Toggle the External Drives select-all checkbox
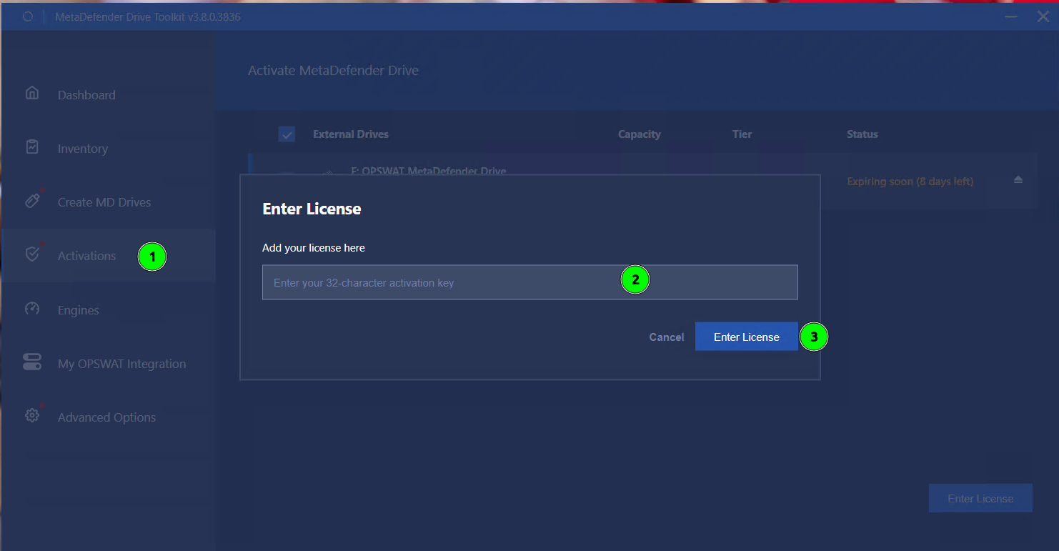This screenshot has height=551, width=1059. [287, 134]
